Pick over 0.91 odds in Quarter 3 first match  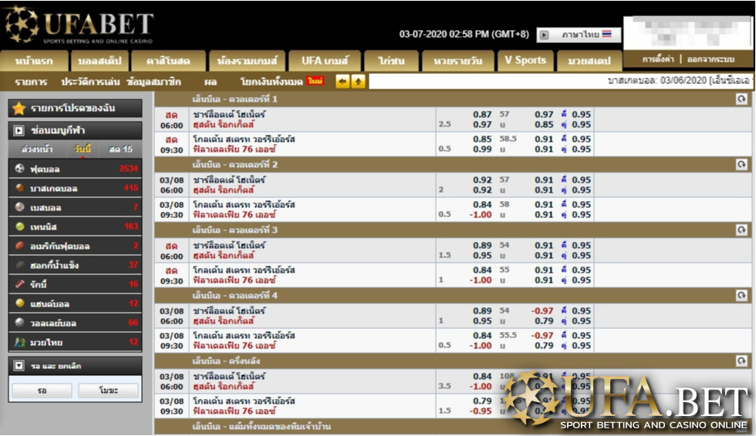coord(544,245)
